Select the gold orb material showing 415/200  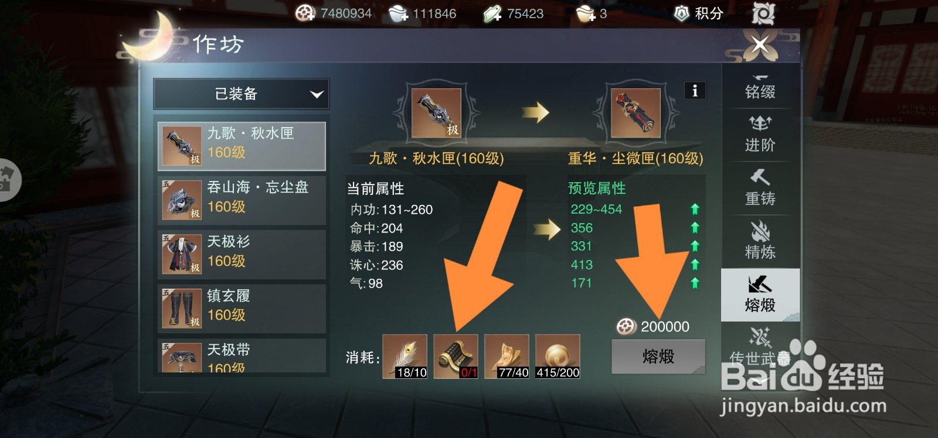[558, 357]
